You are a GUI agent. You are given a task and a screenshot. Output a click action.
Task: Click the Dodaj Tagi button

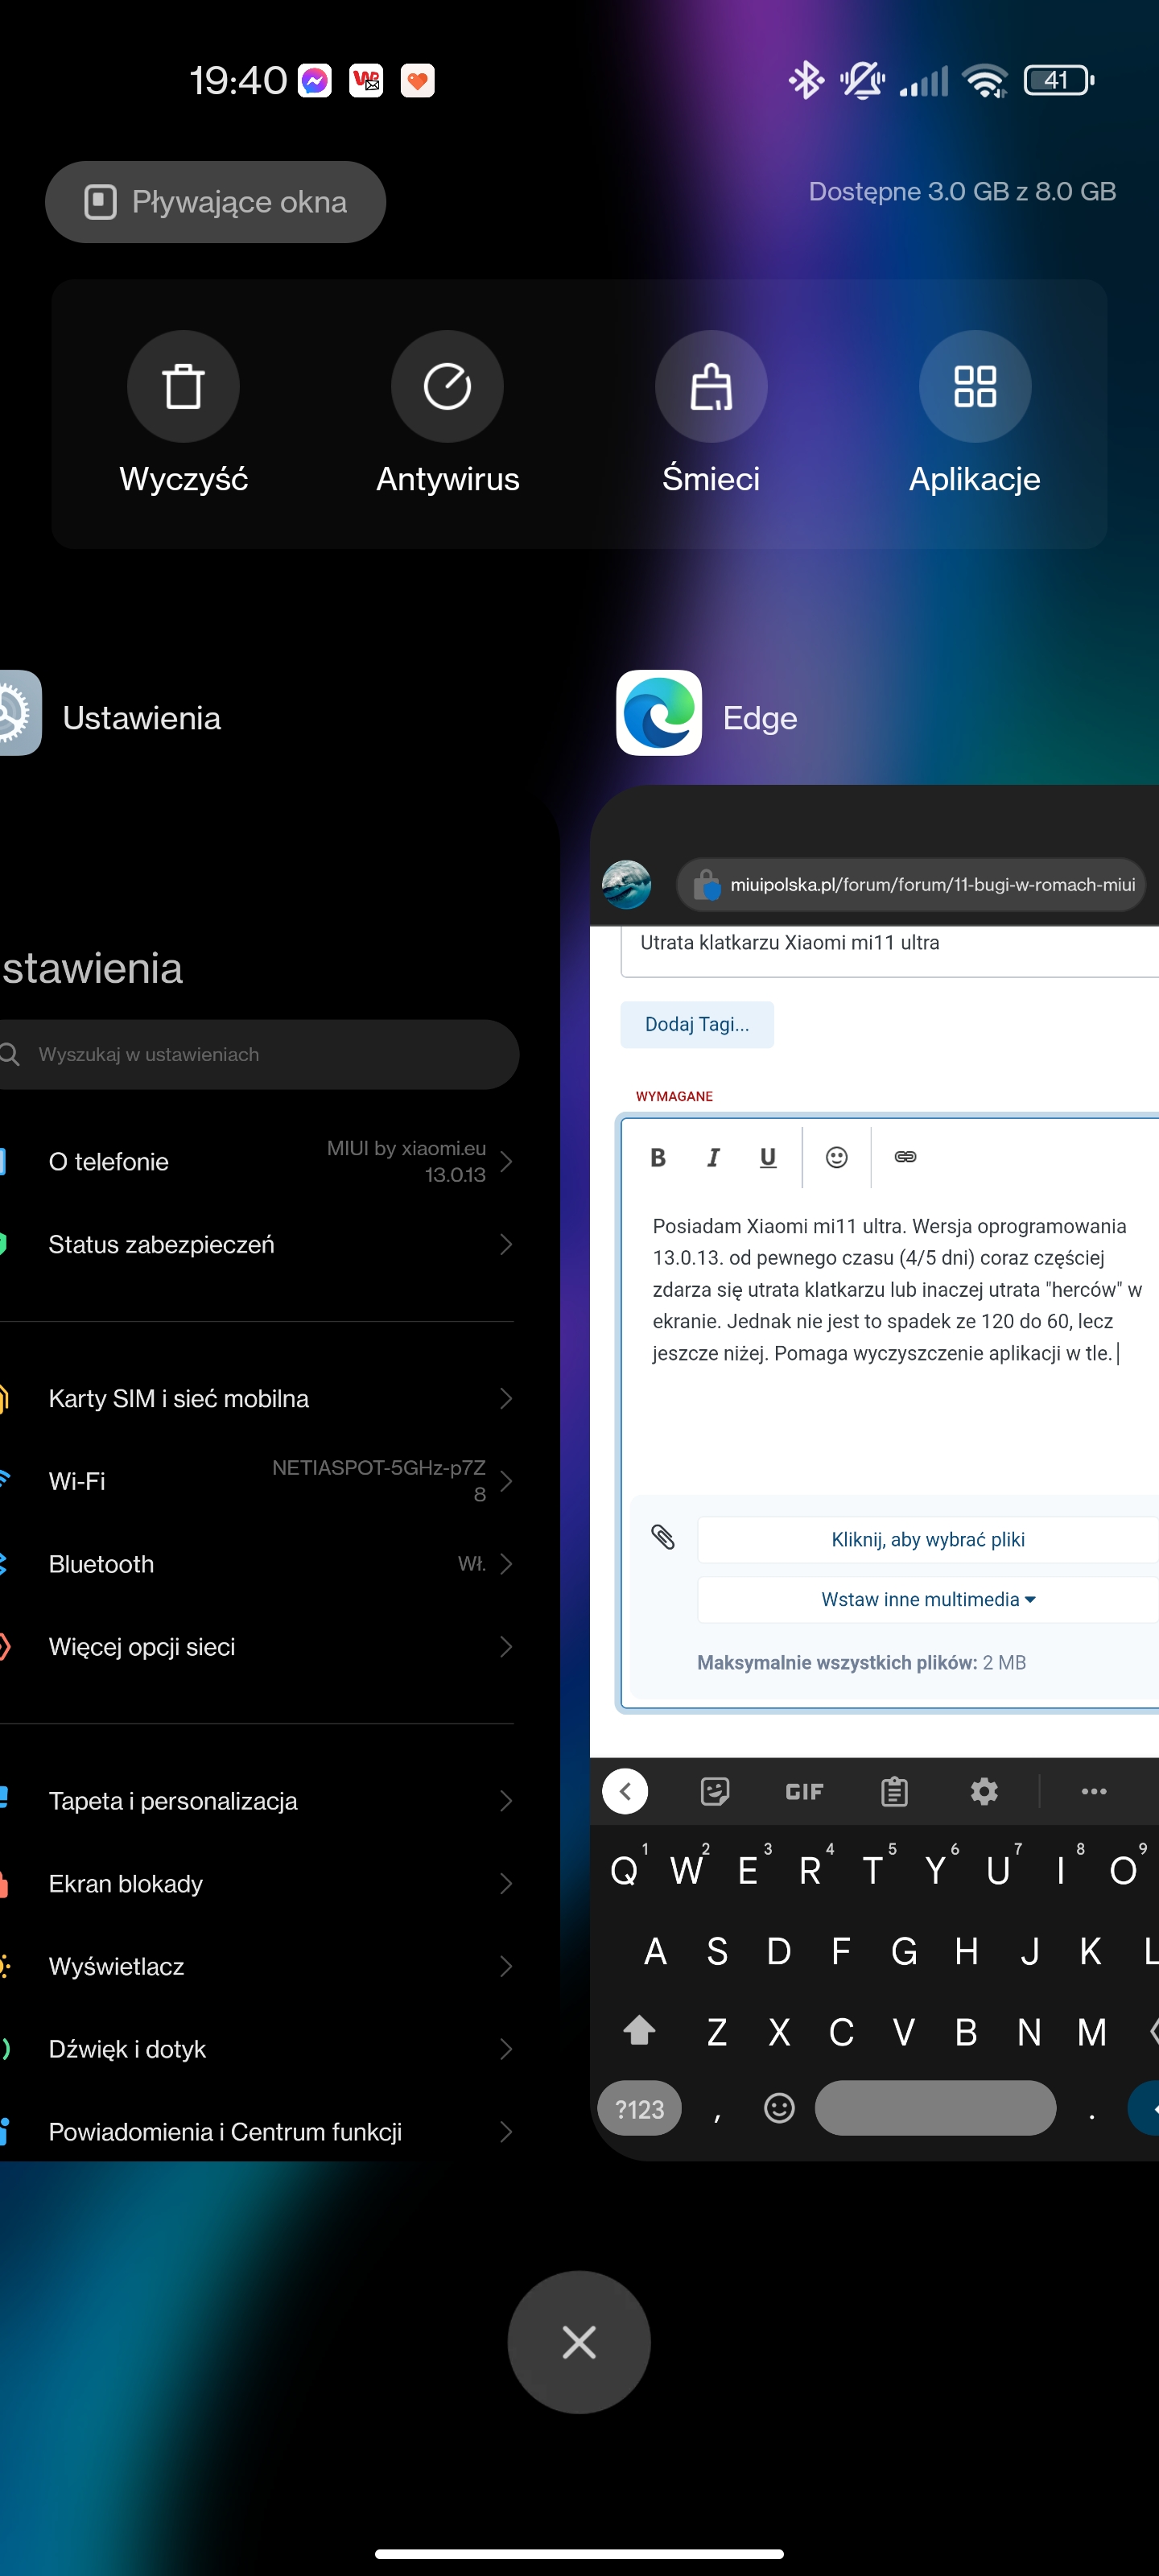[x=696, y=1024]
